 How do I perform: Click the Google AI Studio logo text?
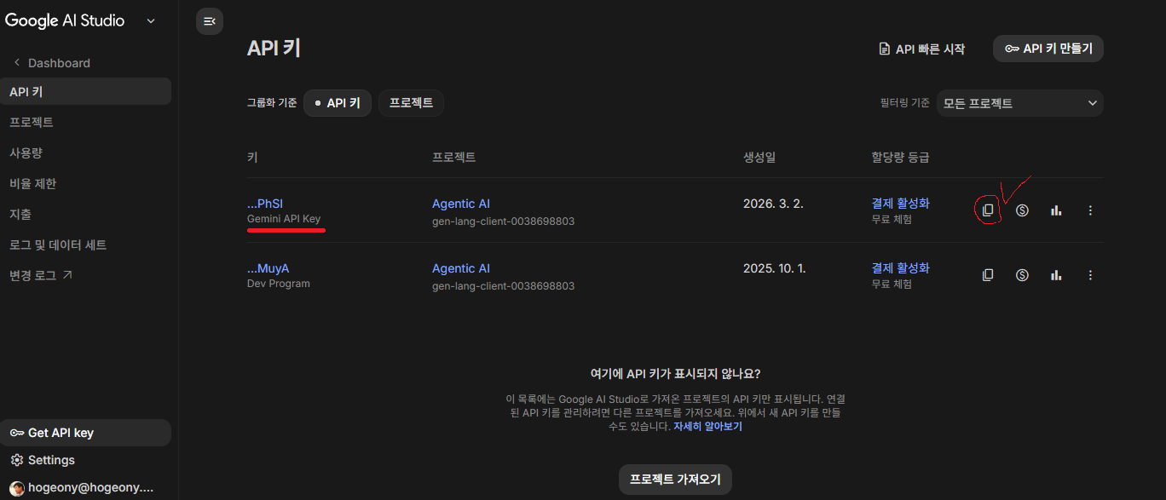point(65,20)
